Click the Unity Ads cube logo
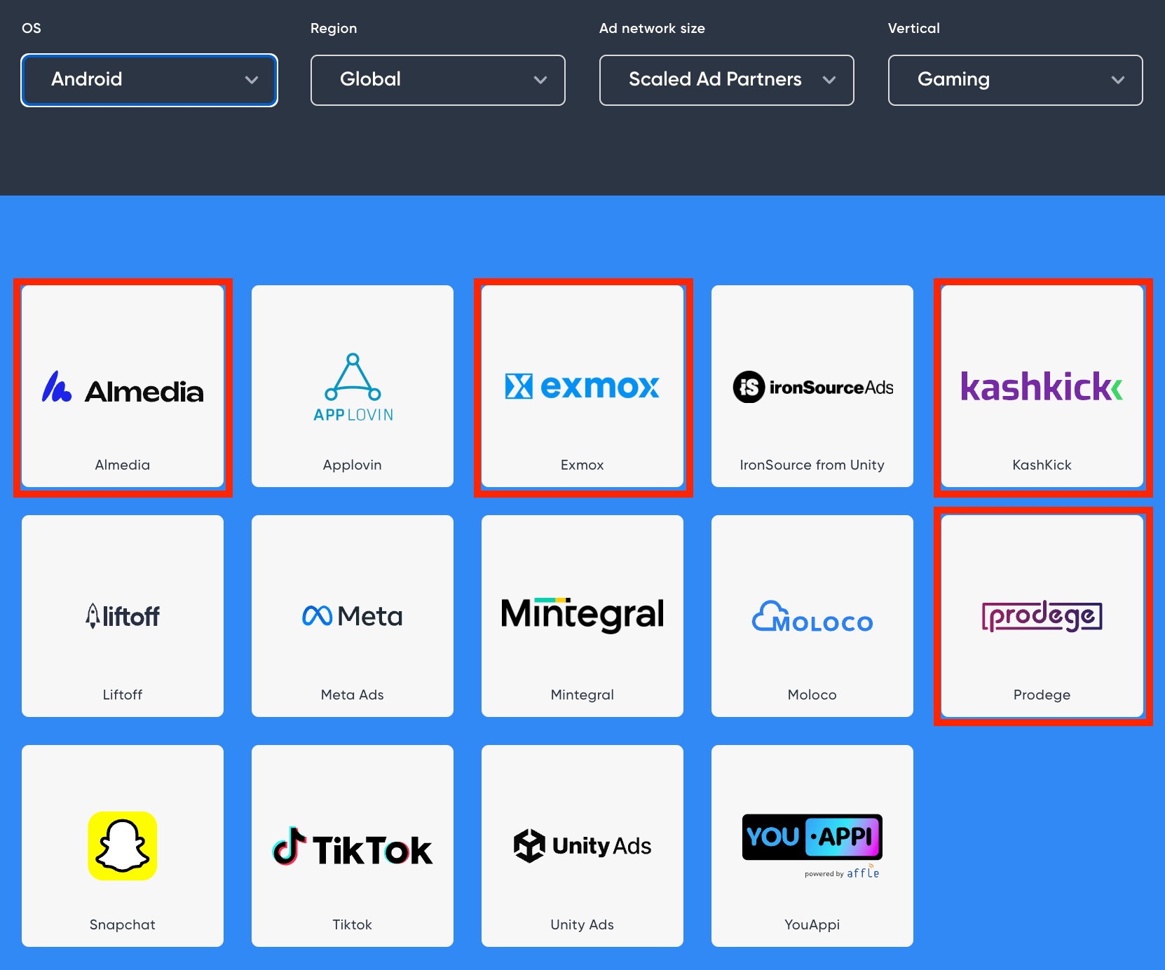Screen dimensions: 1165x970 [x=582, y=846]
